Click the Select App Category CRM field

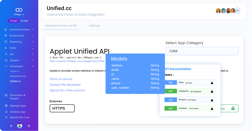[x=202, y=51]
